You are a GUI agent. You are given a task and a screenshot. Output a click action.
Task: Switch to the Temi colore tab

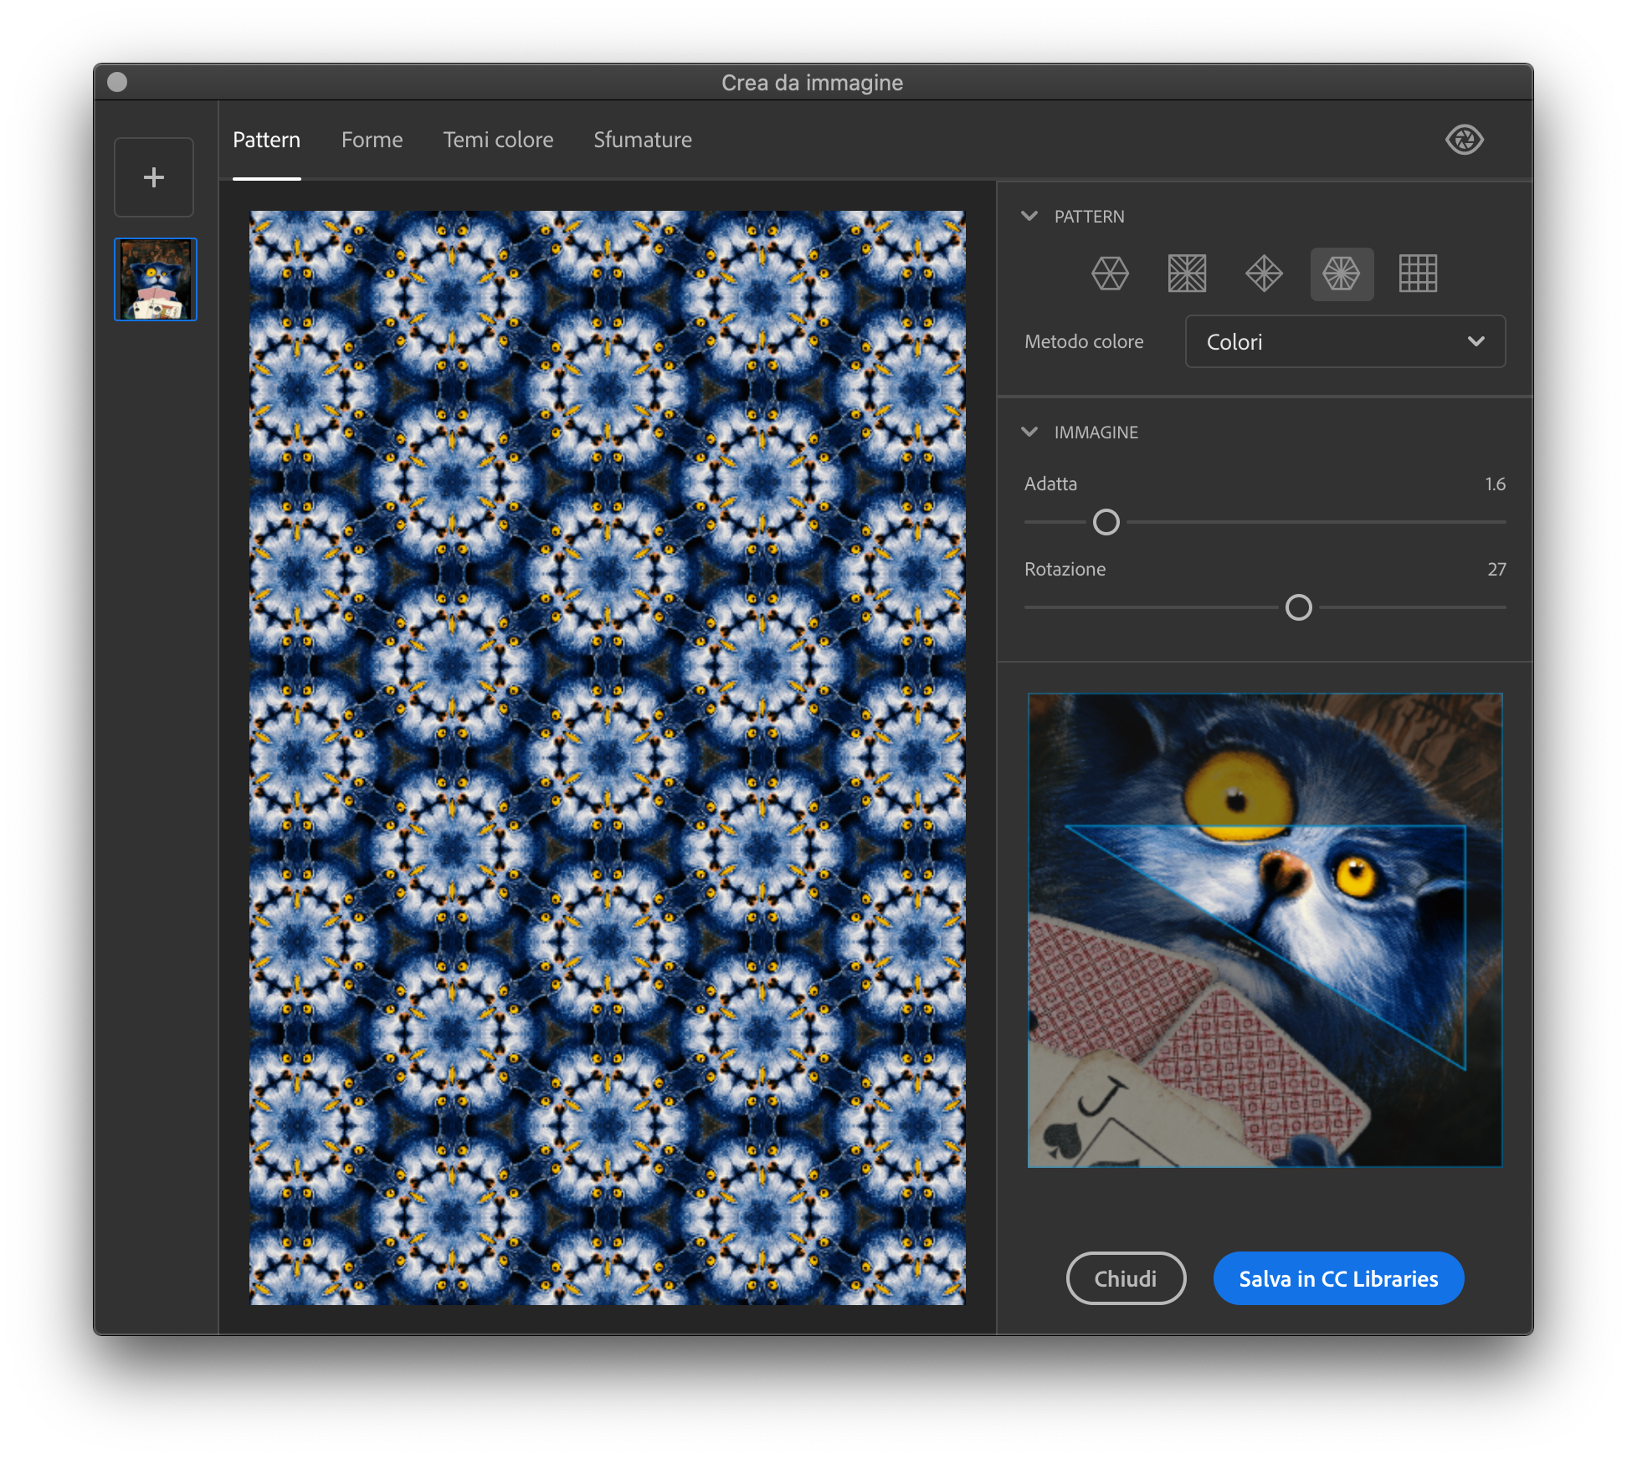tap(498, 140)
